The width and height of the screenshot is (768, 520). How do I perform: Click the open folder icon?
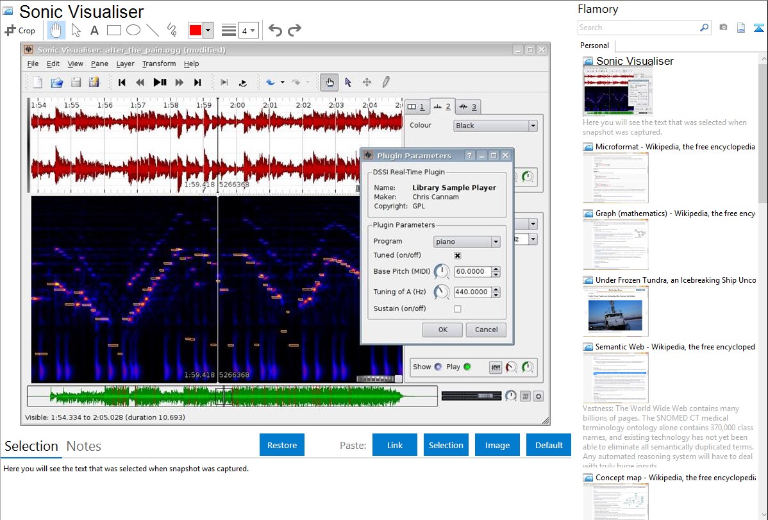tap(57, 82)
